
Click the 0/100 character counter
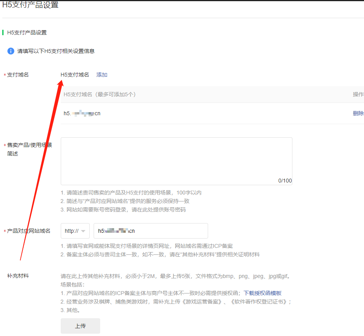tap(285, 181)
